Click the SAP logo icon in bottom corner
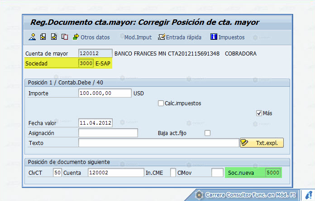315x201 pixels. click(x=308, y=195)
